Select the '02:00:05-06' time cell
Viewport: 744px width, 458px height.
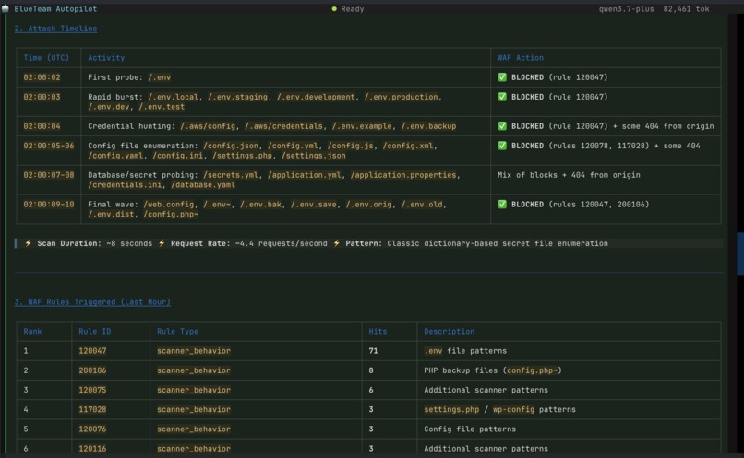[49, 146]
